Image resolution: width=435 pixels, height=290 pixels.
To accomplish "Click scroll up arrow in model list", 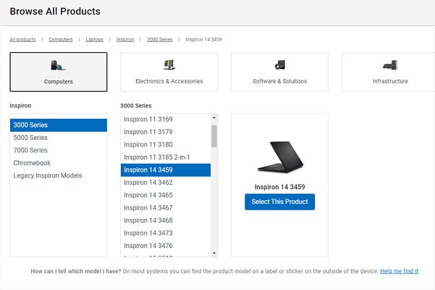I will point(214,117).
